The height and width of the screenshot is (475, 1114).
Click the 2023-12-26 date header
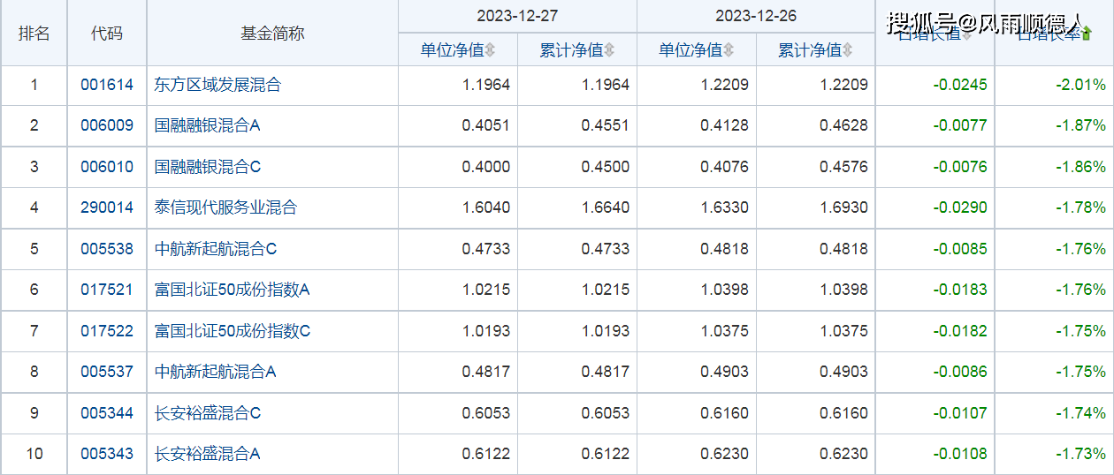[x=756, y=16]
